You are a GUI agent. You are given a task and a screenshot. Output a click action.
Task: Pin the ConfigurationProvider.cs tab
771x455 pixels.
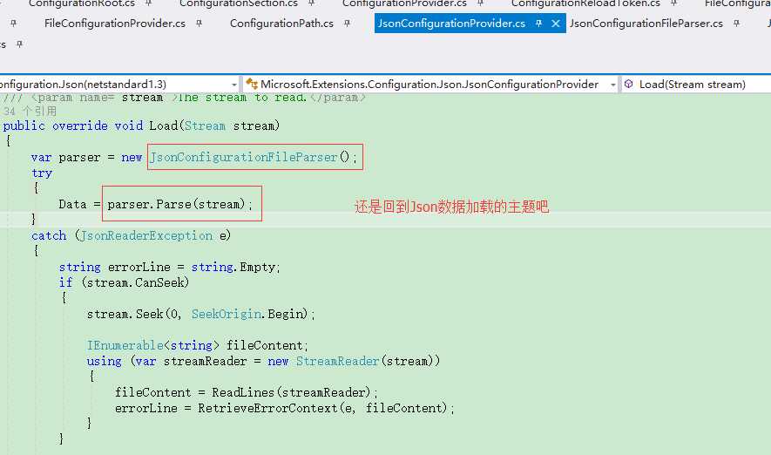480,3
